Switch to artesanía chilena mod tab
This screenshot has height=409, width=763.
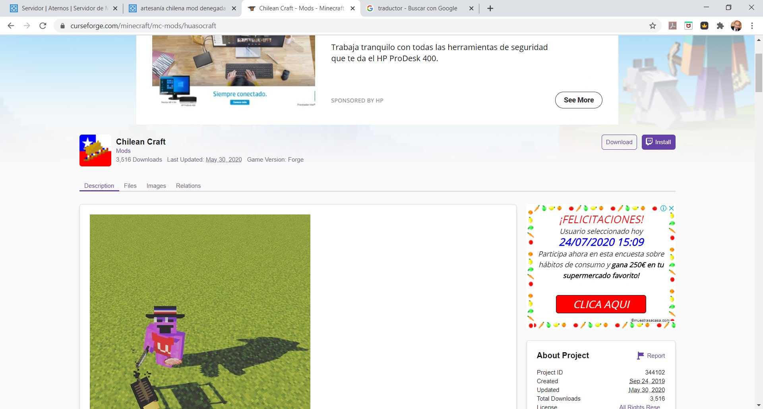click(x=182, y=8)
